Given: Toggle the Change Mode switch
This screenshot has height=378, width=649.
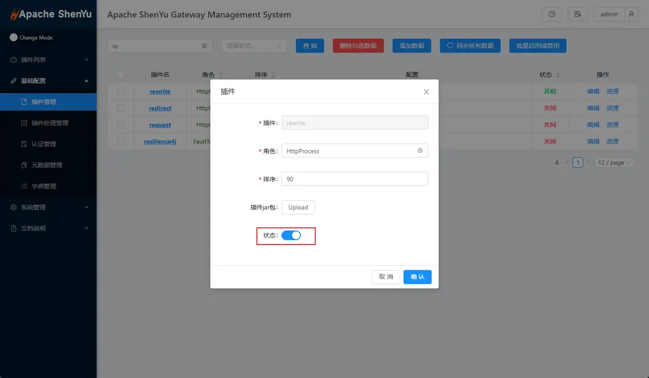Looking at the screenshot, I should click(x=13, y=37).
